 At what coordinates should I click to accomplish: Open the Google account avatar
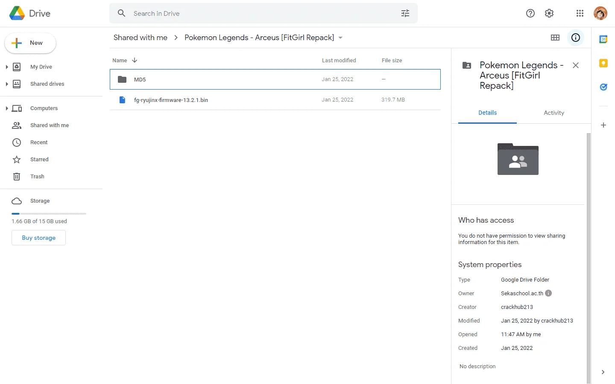[600, 13]
